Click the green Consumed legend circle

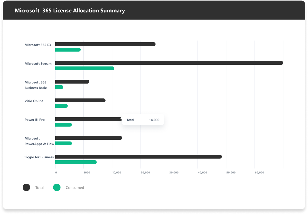pyautogui.click(x=57, y=188)
